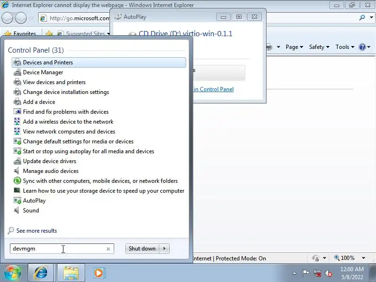The height and width of the screenshot is (282, 376).
Task: Open the Page menu in Internet Explorer
Action: (x=294, y=47)
